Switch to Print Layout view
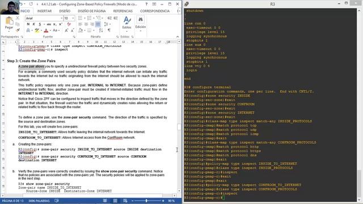 [115, 201]
